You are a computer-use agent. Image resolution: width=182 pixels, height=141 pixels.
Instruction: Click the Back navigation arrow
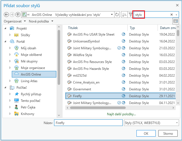pyautogui.click(x=7, y=15)
